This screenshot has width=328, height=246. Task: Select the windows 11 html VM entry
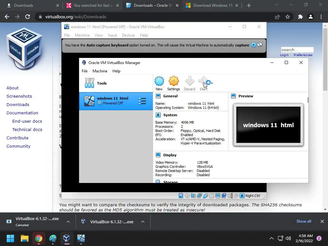click(x=116, y=101)
